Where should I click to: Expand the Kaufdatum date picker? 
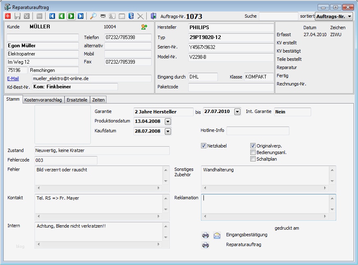(x=168, y=131)
